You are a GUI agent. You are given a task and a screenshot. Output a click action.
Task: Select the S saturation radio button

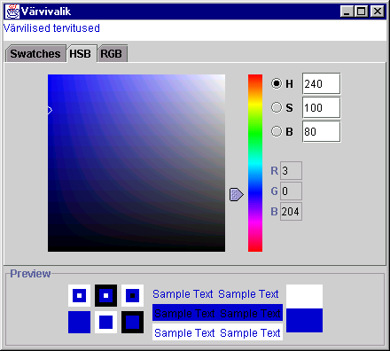click(x=277, y=107)
